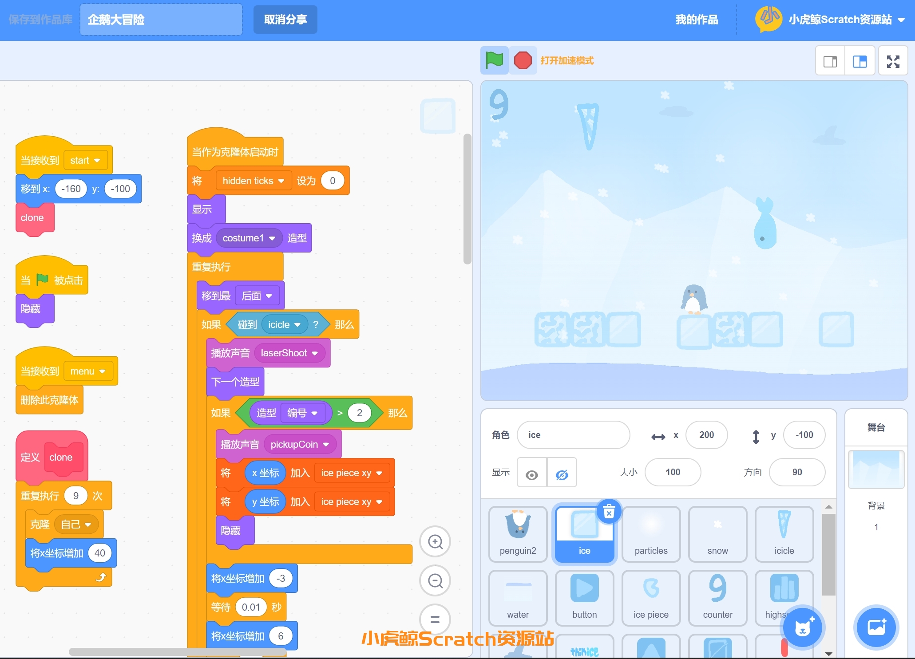Click 取消分享 cancel share button
Viewport: 915px width, 659px height.
click(x=284, y=19)
